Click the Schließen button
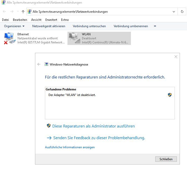 coord(166,159)
